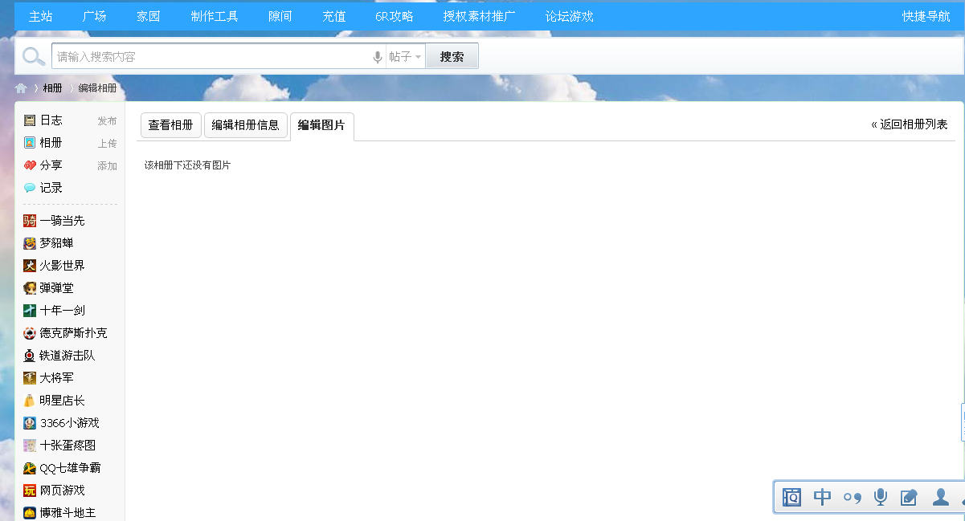Image resolution: width=965 pixels, height=521 pixels.
Task: Open the 大将军 app icon
Action: click(x=30, y=378)
